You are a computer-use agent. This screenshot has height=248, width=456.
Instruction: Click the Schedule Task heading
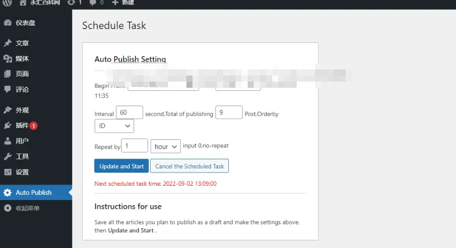coord(114,26)
